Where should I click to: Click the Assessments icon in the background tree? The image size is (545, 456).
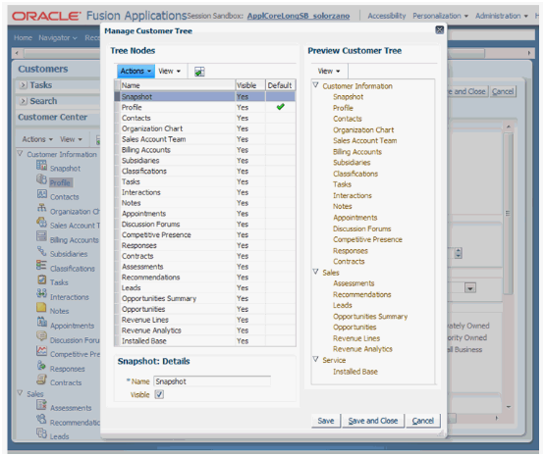(41, 405)
